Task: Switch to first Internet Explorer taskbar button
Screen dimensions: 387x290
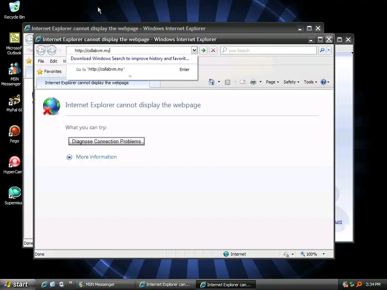Action: click(165, 284)
